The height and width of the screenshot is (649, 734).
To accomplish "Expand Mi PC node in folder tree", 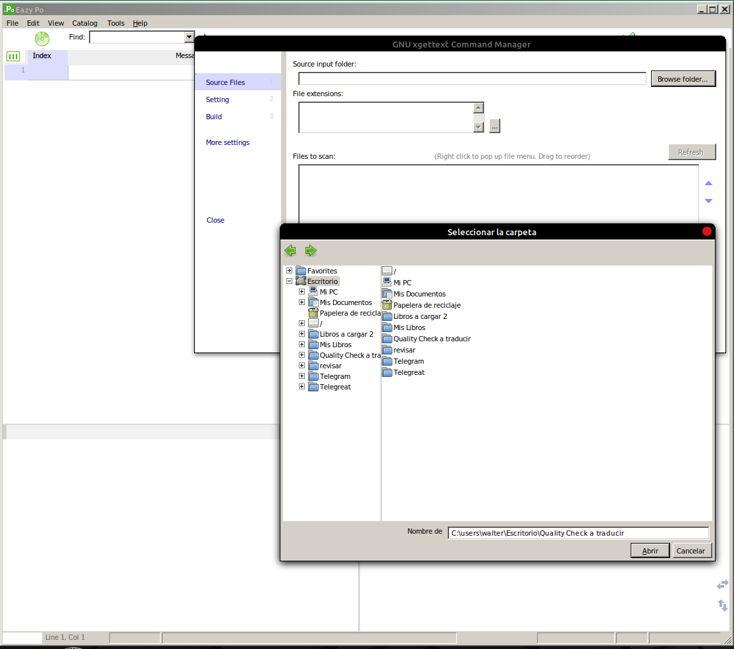I will (302, 291).
